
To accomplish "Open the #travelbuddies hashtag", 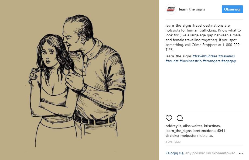I will click(205, 56).
